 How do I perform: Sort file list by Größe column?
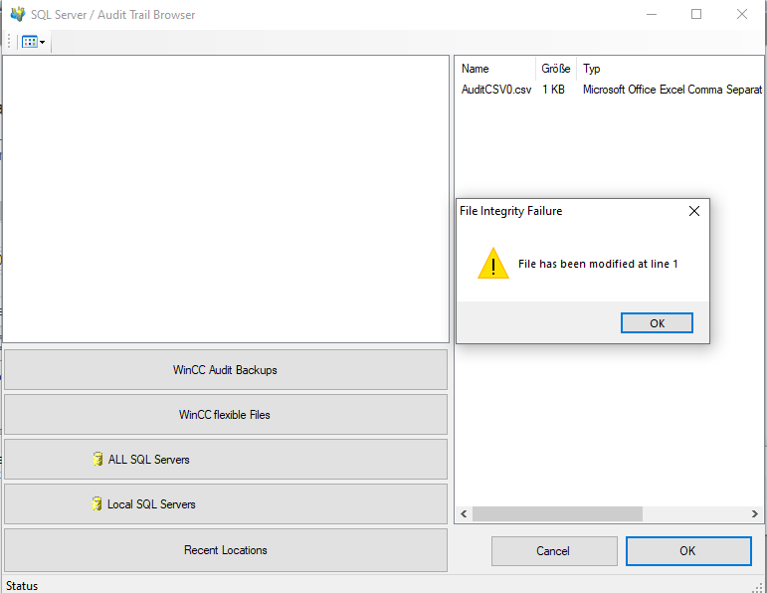tap(556, 69)
